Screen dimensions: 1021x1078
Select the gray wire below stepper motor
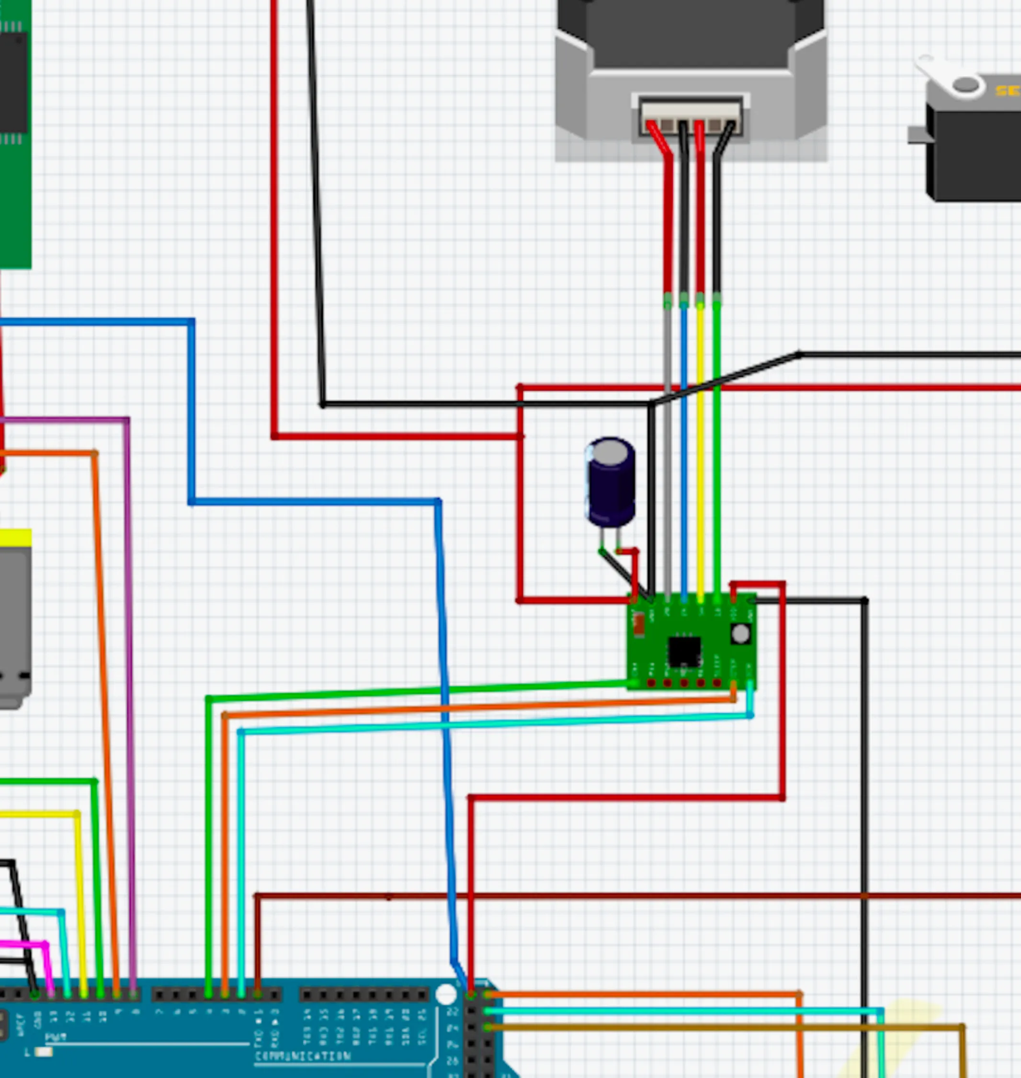click(x=668, y=348)
